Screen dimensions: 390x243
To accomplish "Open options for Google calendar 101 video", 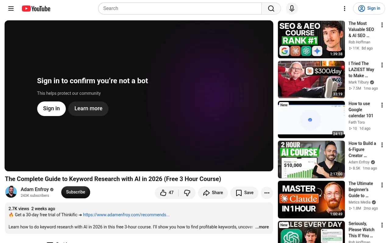I will [382, 105].
